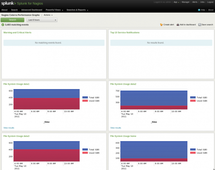The width and height of the screenshot is (215, 170).
Task: Click the Add to dashboard icon
Action: tap(178, 25)
